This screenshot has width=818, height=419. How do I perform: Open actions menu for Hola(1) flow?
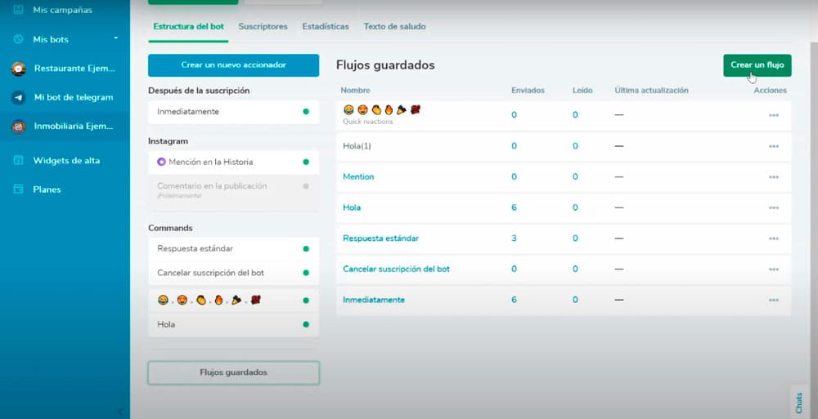(x=773, y=146)
